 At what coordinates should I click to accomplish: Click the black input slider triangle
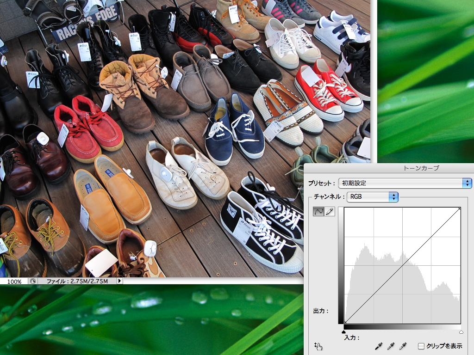344,331
